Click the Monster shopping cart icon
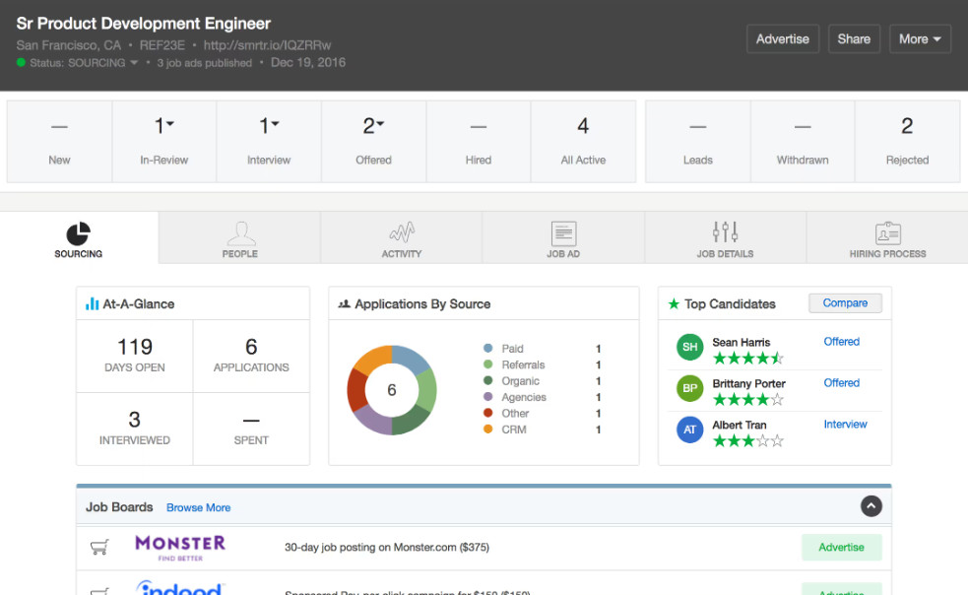Image resolution: width=968 pixels, height=595 pixels. click(x=98, y=547)
